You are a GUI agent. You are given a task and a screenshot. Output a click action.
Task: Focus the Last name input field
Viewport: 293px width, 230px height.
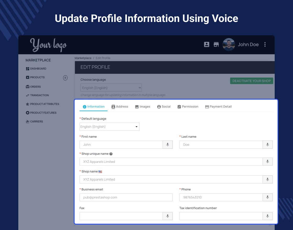pos(221,145)
